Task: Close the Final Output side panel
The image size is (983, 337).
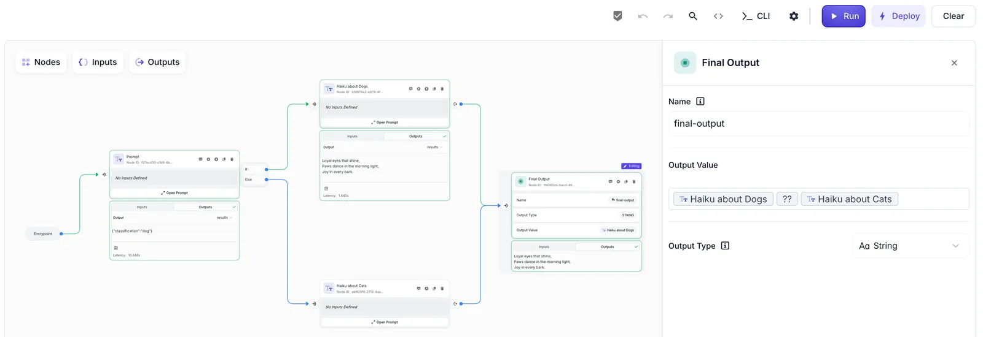Action: pos(954,62)
